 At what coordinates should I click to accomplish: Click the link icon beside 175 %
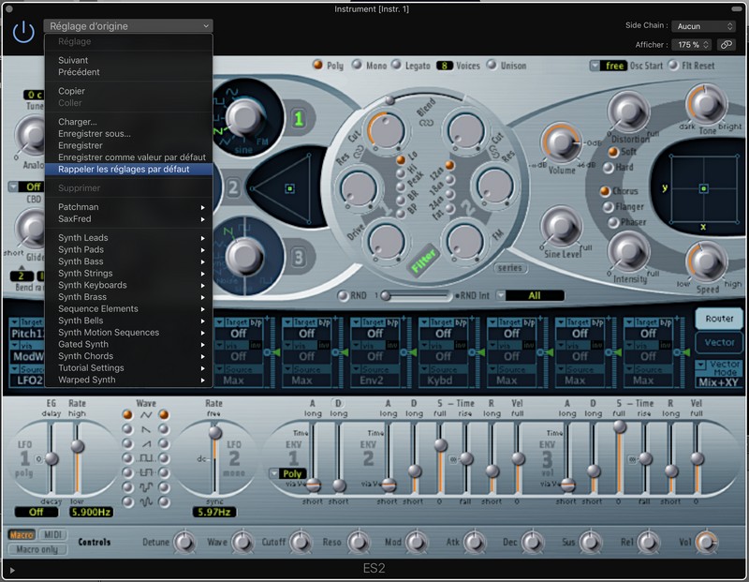[725, 44]
